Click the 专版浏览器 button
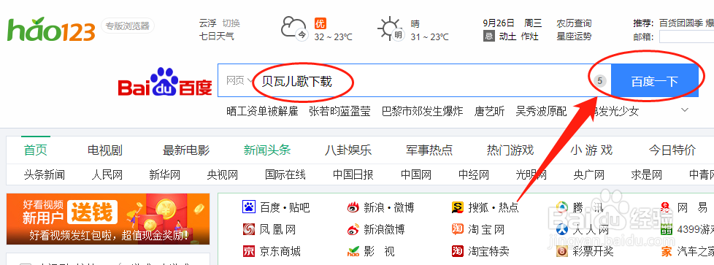 [x=128, y=26]
